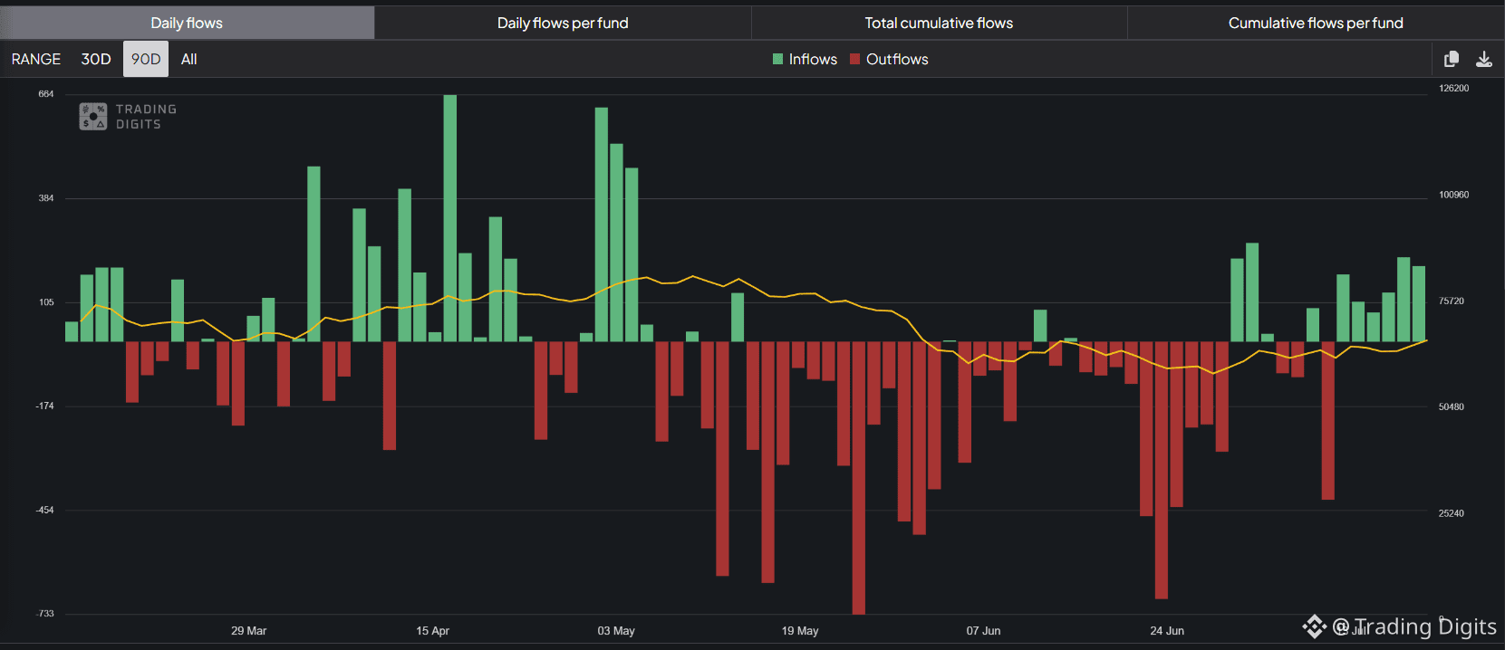Copy chart using the clipboard icon

coord(1451,59)
